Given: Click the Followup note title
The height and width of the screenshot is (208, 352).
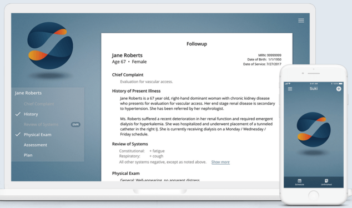Looking at the screenshot, I should pos(197,44).
